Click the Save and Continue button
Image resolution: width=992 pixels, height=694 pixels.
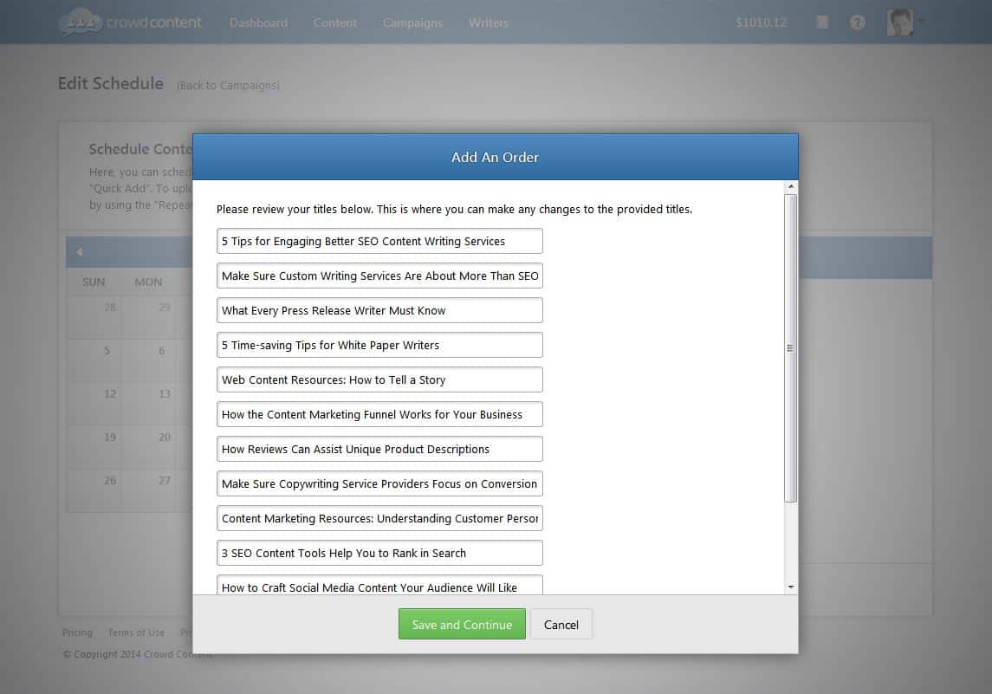(462, 624)
